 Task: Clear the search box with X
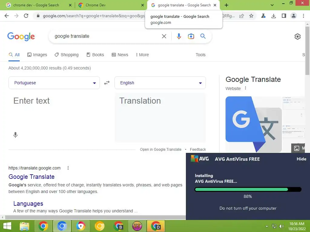[x=164, y=36]
